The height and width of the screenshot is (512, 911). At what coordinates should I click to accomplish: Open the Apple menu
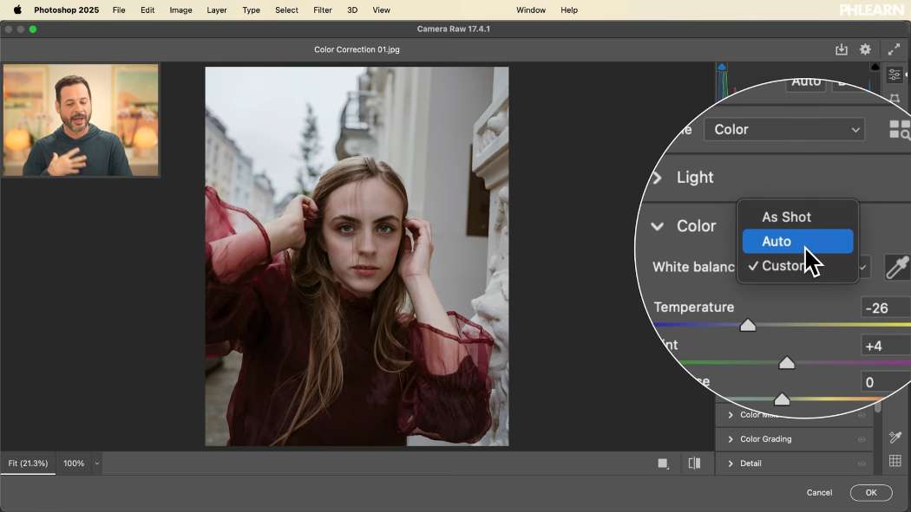point(17,10)
